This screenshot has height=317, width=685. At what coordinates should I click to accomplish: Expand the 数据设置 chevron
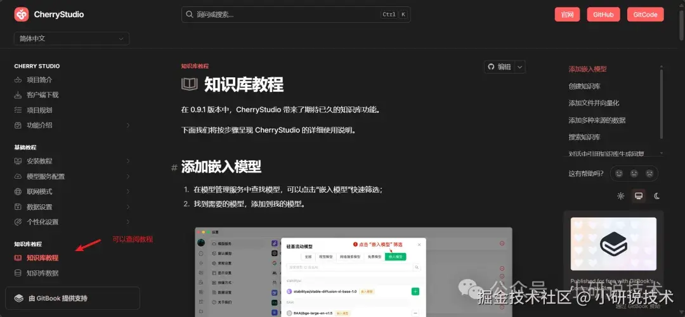[x=128, y=207]
